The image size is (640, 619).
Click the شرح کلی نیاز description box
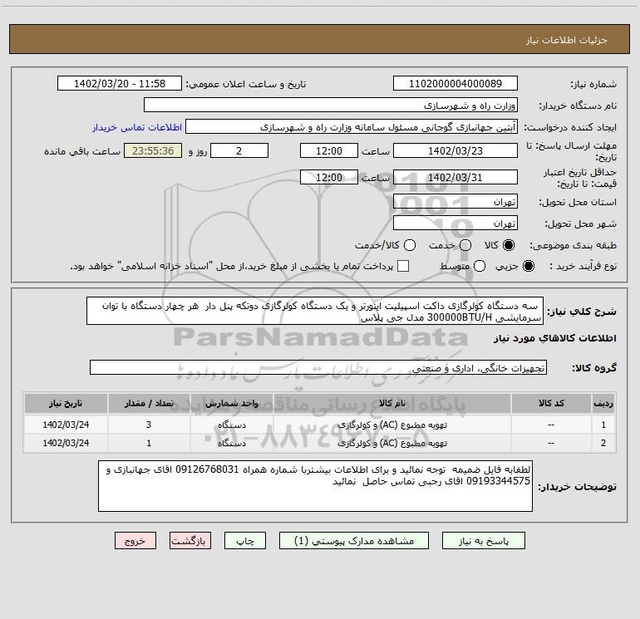click(315, 312)
